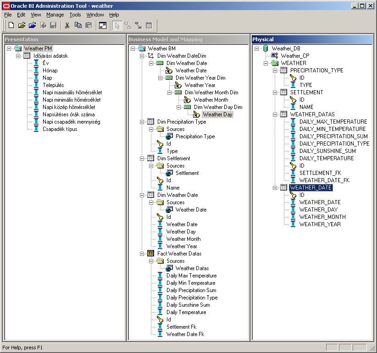Select Daily Sunshine Sum logical column
This screenshot has width=377, height=353.
(x=188, y=305)
